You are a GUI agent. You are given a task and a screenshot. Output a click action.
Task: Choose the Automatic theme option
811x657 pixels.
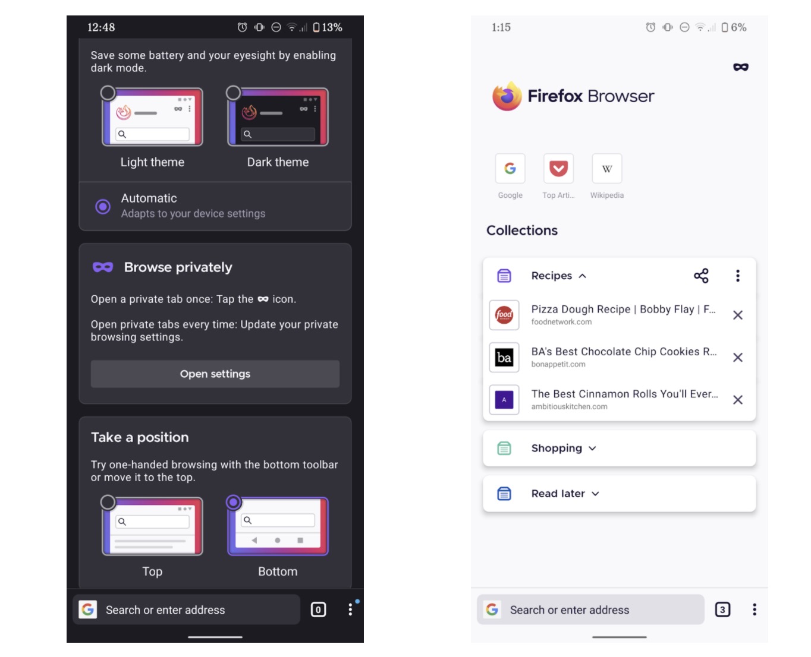point(103,206)
